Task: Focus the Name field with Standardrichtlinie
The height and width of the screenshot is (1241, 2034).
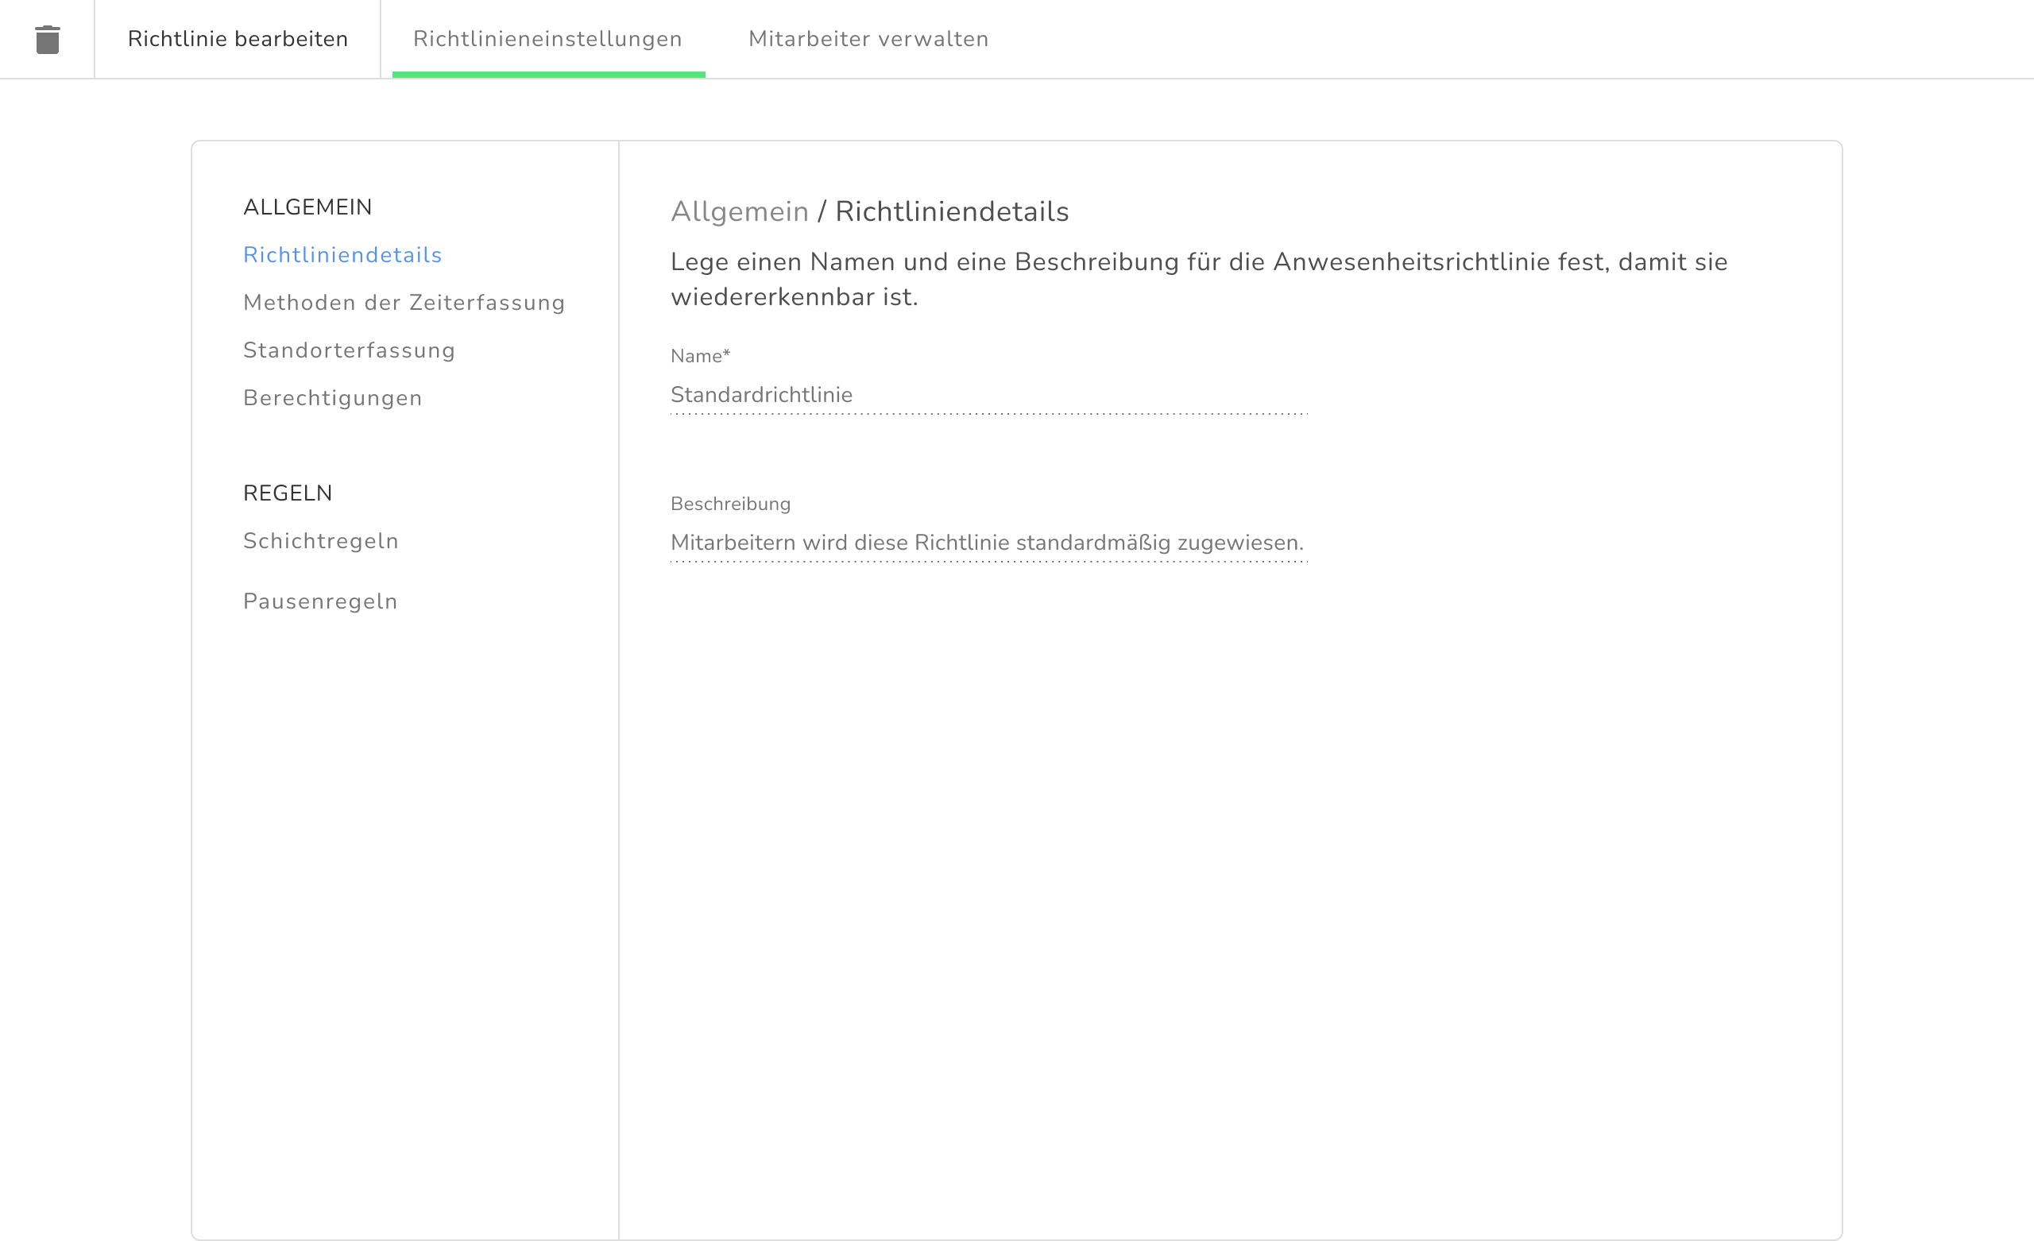Action: (x=988, y=395)
